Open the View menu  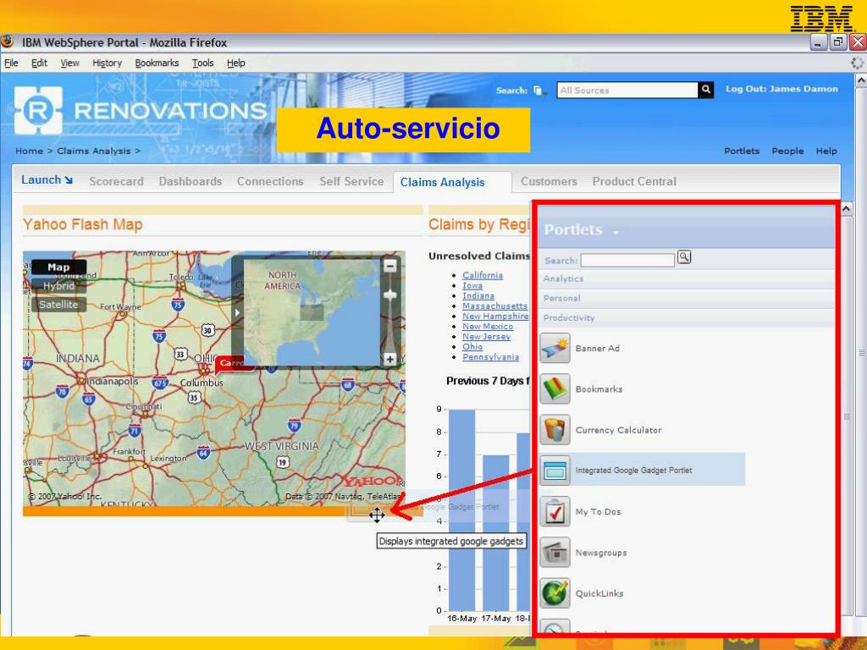[x=69, y=63]
